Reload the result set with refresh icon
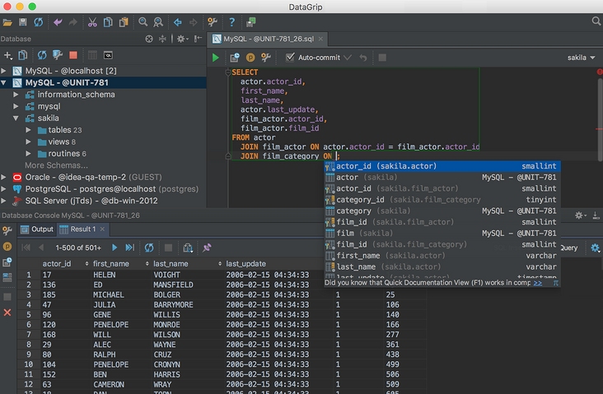Image resolution: width=603 pixels, height=394 pixels. [x=149, y=248]
